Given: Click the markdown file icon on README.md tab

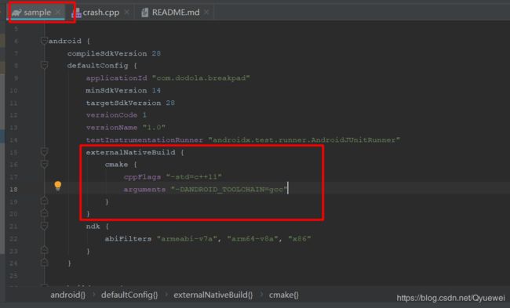Looking at the screenshot, I should [145, 13].
